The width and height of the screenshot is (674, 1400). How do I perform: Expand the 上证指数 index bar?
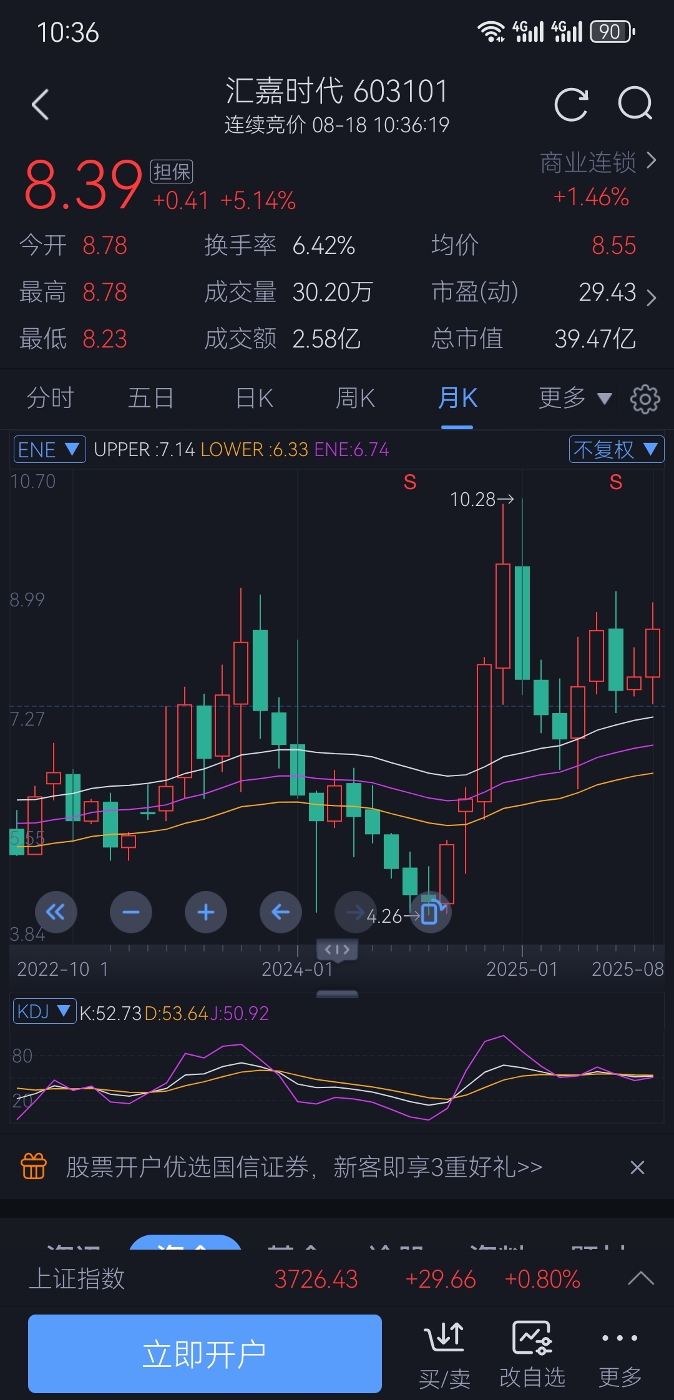[x=641, y=1278]
